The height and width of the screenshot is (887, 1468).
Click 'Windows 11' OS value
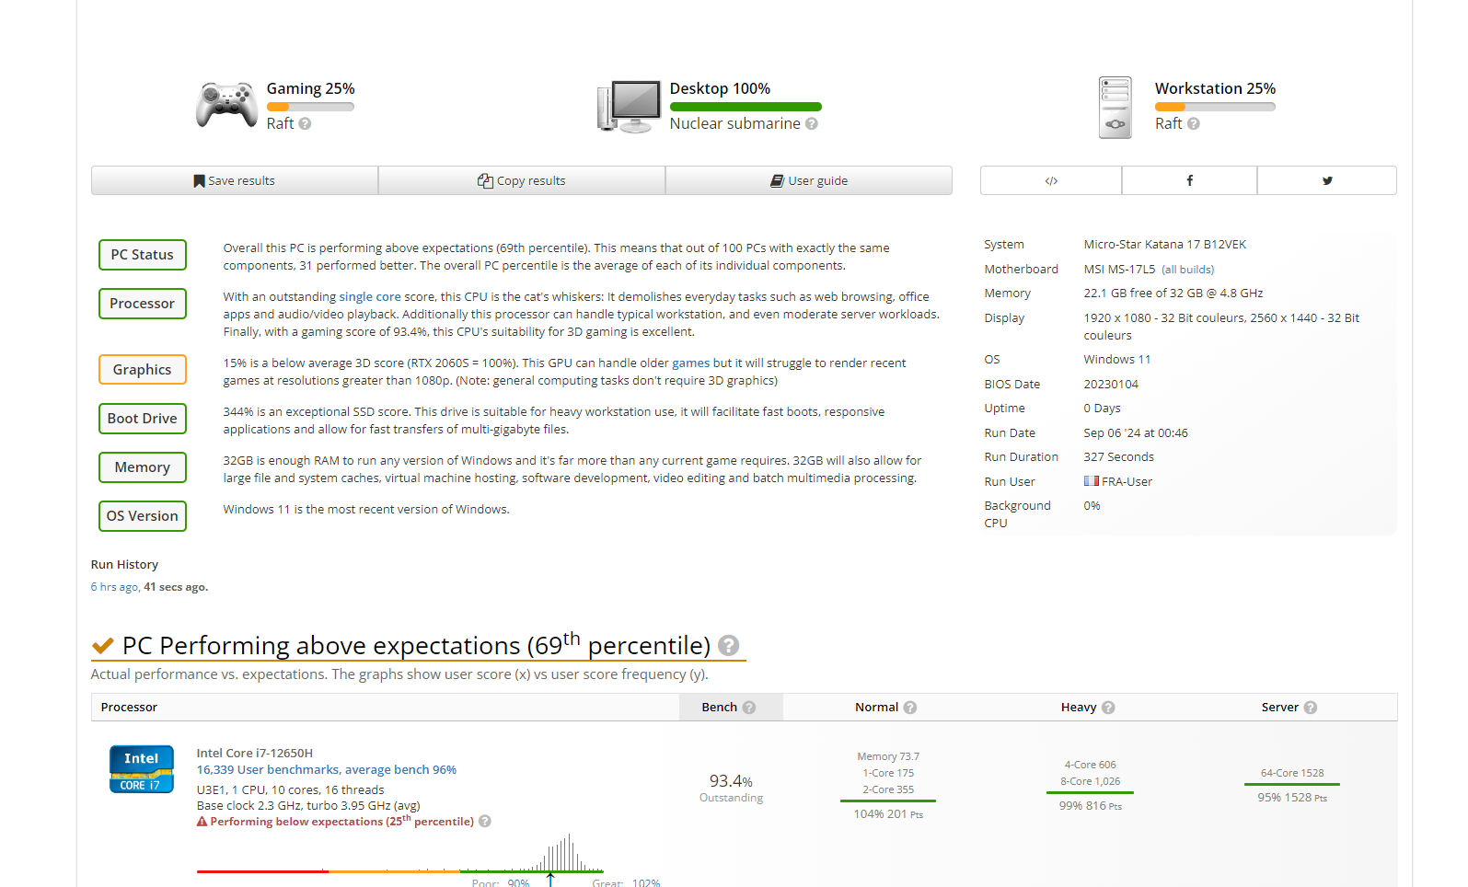click(x=1117, y=360)
